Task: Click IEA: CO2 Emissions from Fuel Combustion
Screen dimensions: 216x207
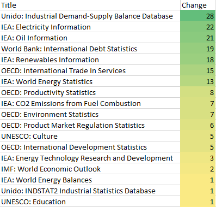Action: (90, 103)
